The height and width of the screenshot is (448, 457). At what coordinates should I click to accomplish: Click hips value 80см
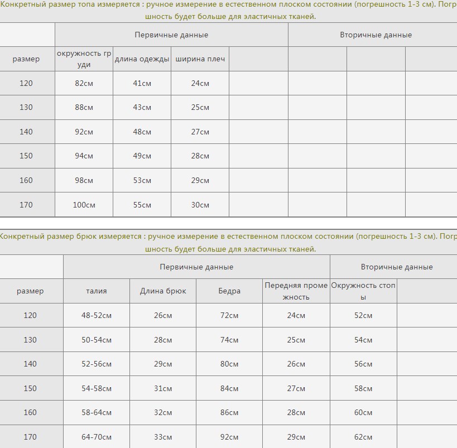click(x=229, y=364)
